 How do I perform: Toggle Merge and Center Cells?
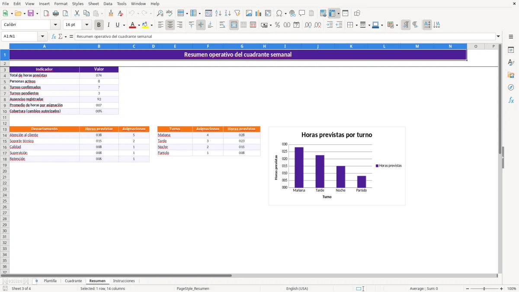point(234,25)
